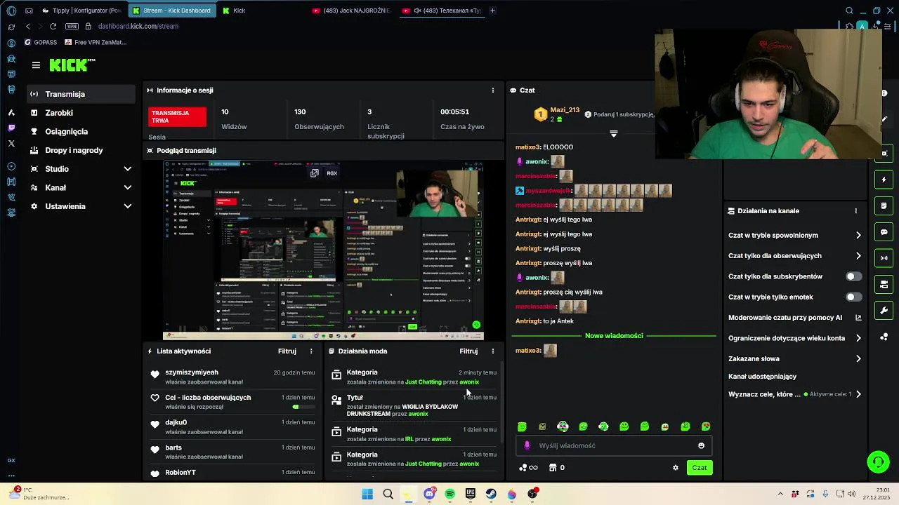Select Zarobki in the sidebar

pyautogui.click(x=81, y=113)
